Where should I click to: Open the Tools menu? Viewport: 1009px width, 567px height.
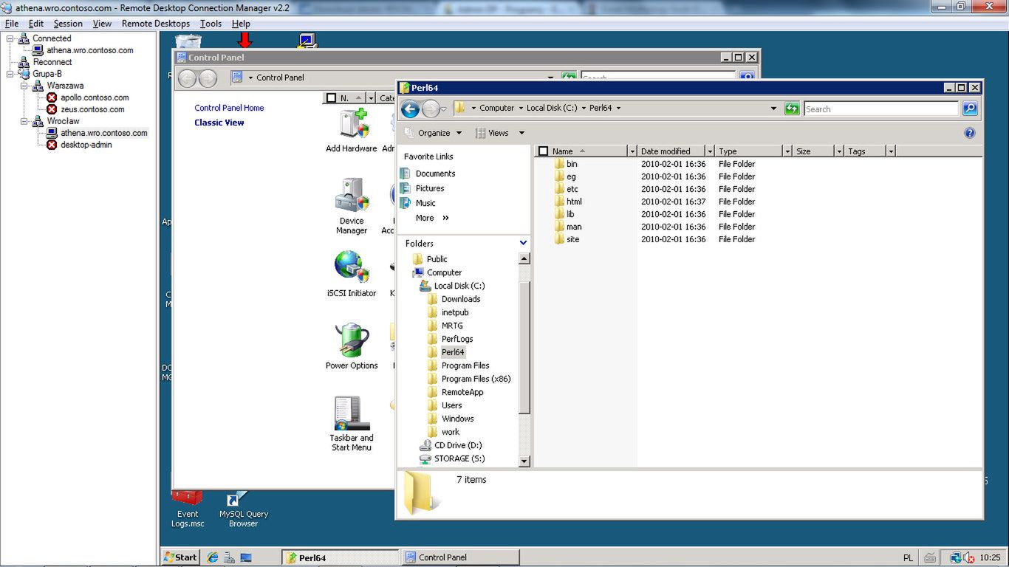click(211, 24)
